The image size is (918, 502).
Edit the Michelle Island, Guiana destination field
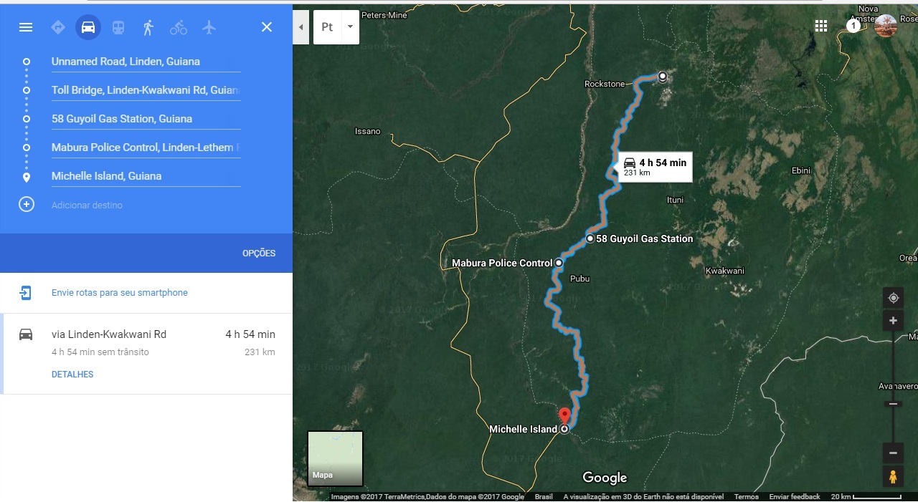146,176
